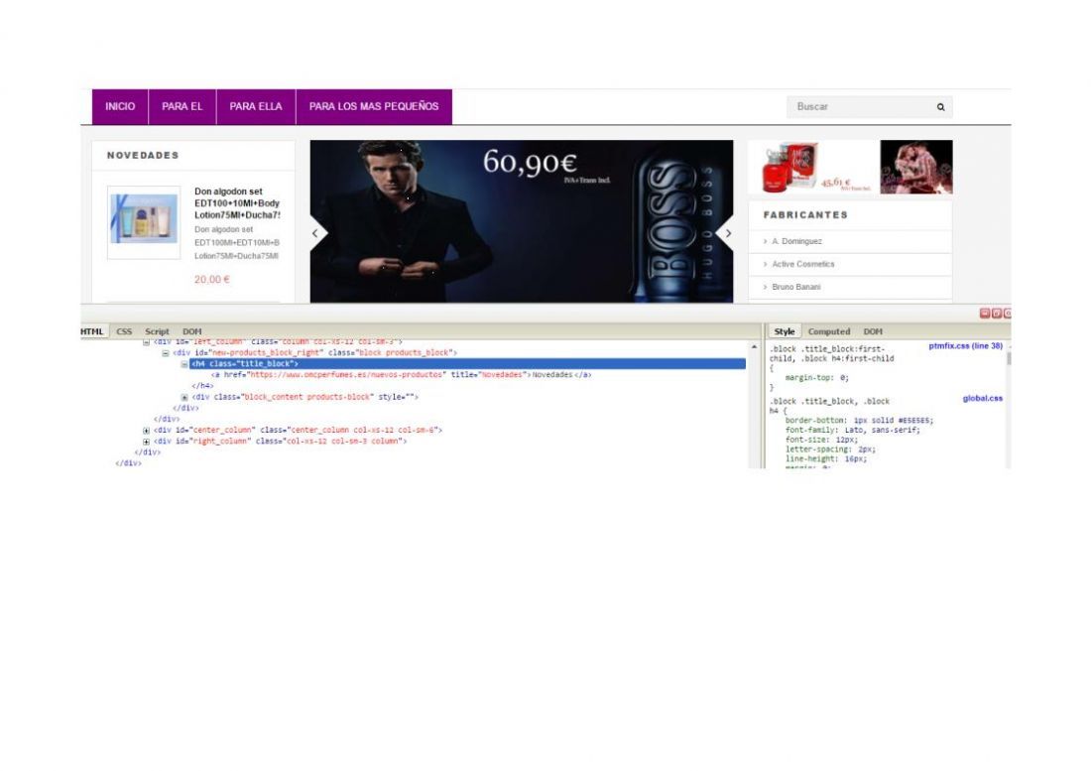
Task: Click the Don algodon gift set thumbnail
Action: (144, 222)
